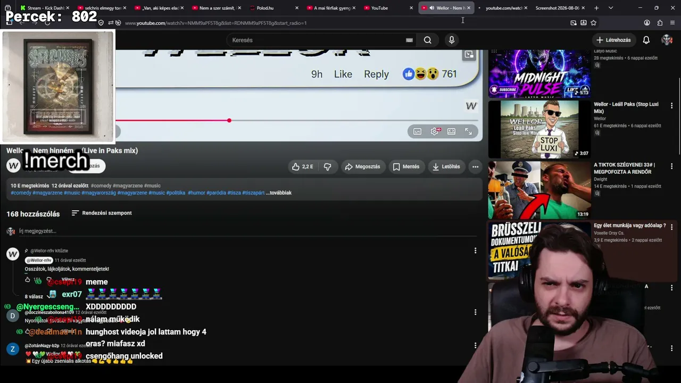Click the Mentés save button
This screenshot has width=681, height=383.
click(x=406, y=166)
